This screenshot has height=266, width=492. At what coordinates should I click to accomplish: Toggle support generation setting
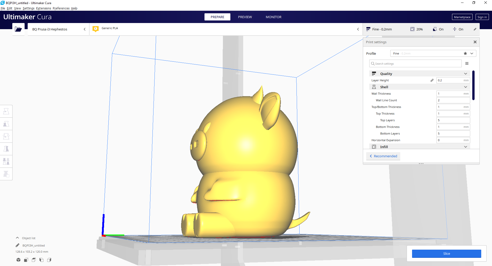438,29
